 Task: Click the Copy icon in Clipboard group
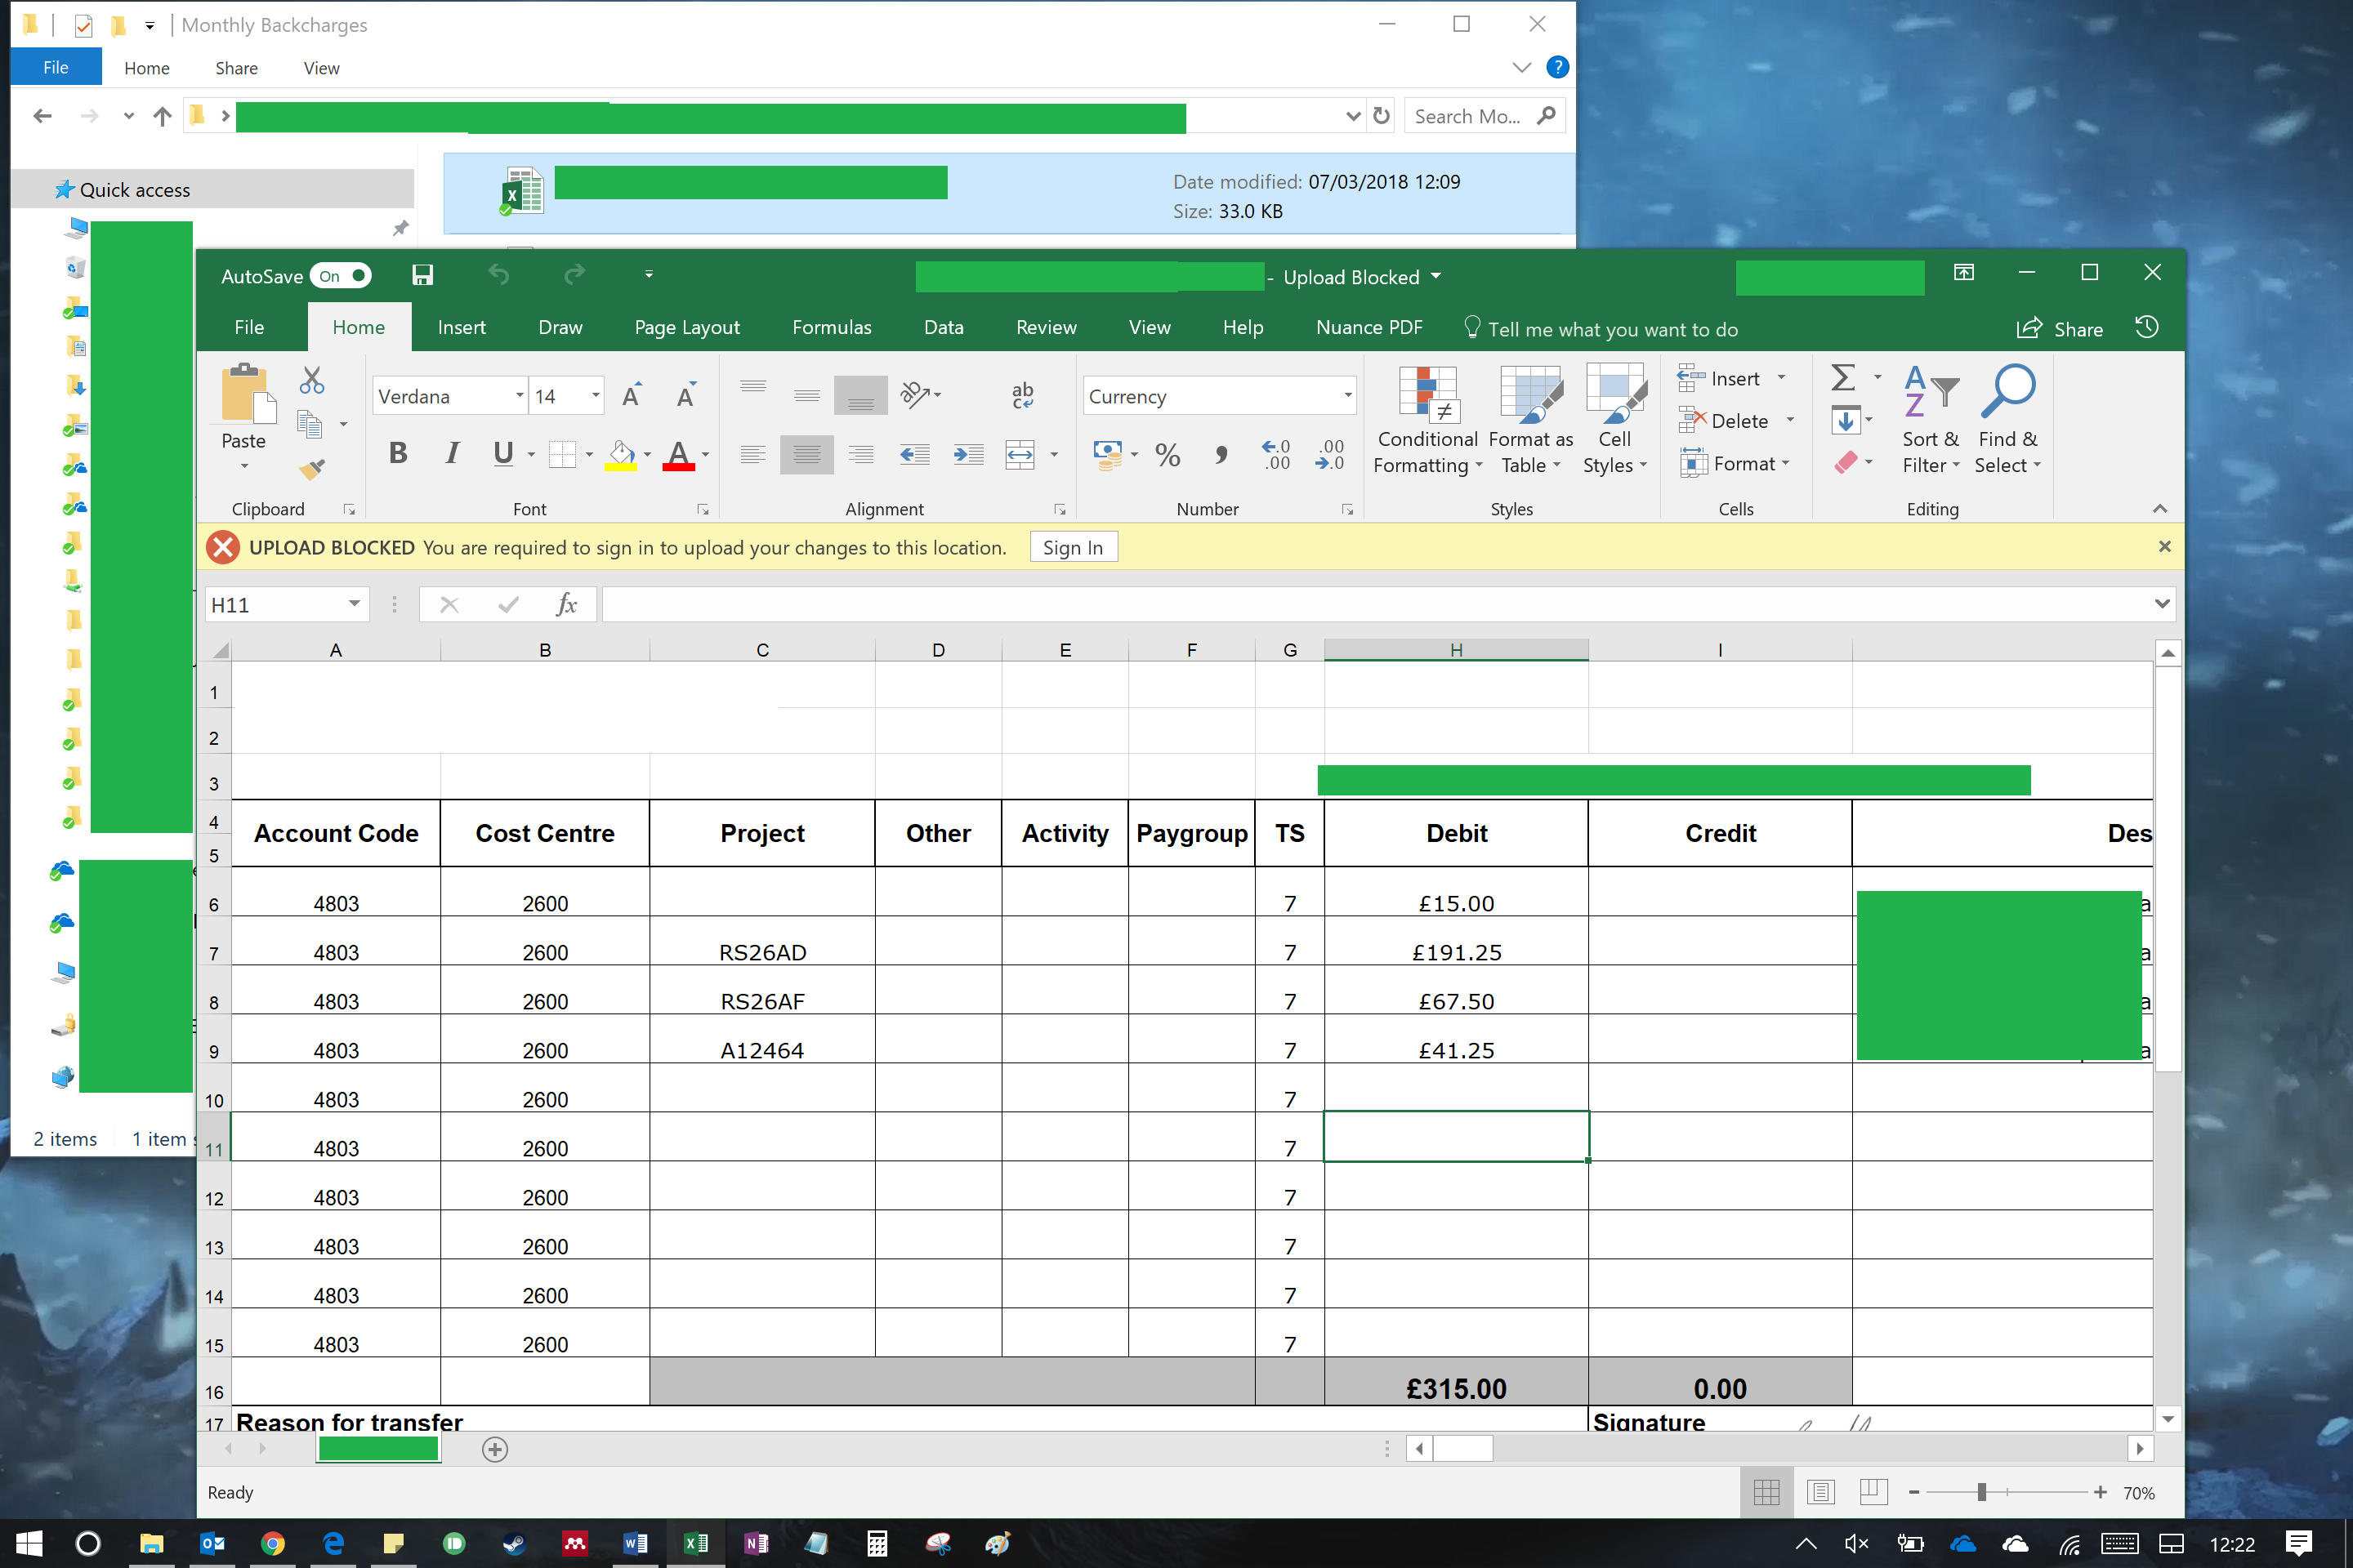point(310,425)
